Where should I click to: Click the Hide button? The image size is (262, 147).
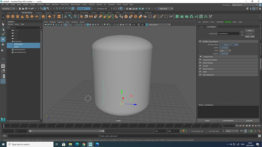point(252,37)
